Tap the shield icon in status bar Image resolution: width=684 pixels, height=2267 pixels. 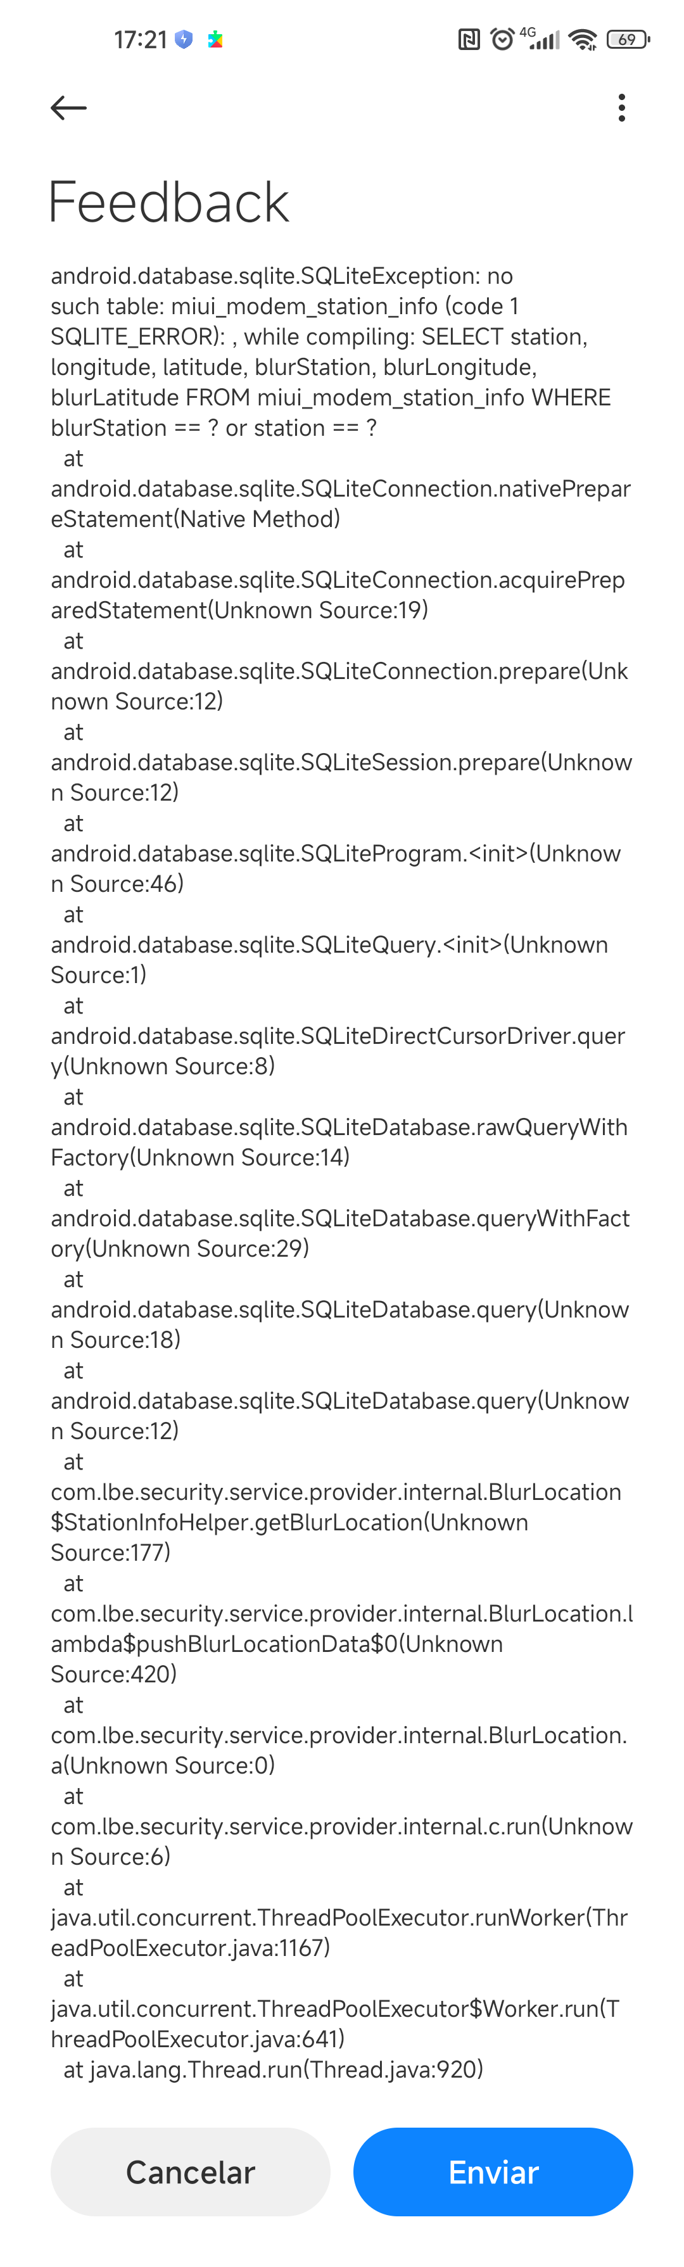(x=183, y=40)
